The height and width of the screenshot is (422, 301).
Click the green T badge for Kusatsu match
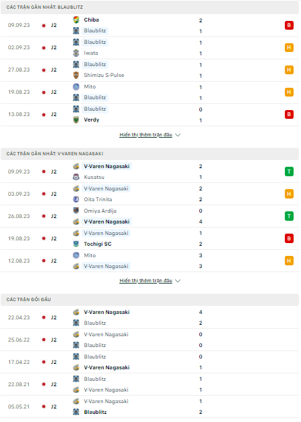point(289,172)
